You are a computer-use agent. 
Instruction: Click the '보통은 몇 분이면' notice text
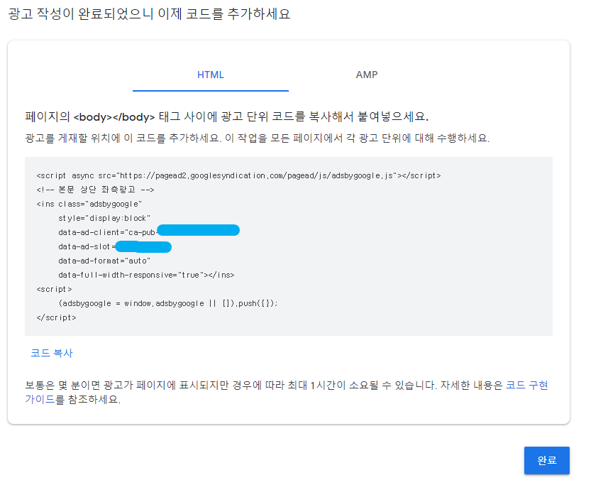coord(287,392)
